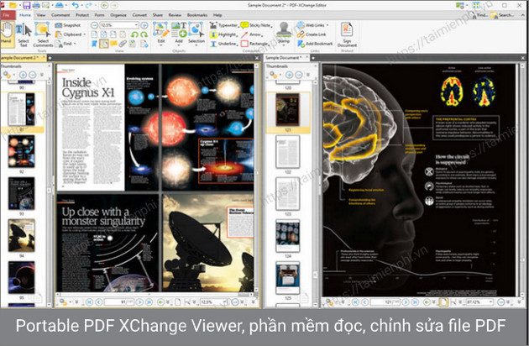The height and width of the screenshot is (346, 529).
Task: Activate the Select Text tool
Action: pyautogui.click(x=24, y=35)
